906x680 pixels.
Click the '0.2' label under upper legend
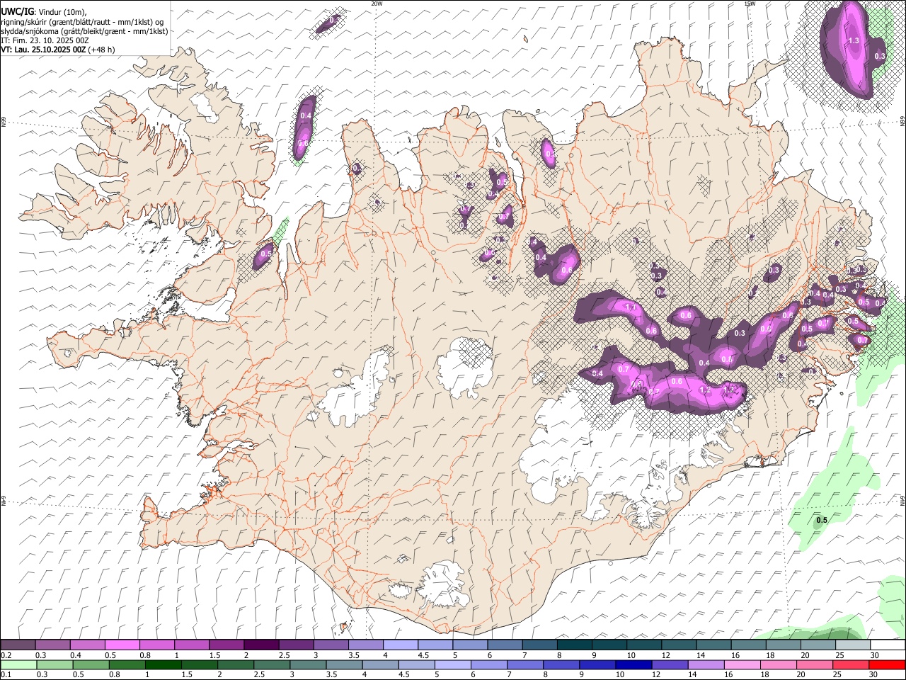(x=6, y=655)
